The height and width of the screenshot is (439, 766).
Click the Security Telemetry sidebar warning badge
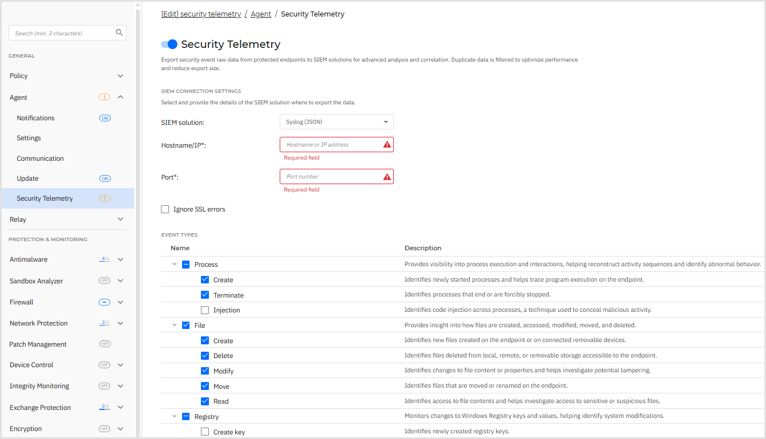104,198
